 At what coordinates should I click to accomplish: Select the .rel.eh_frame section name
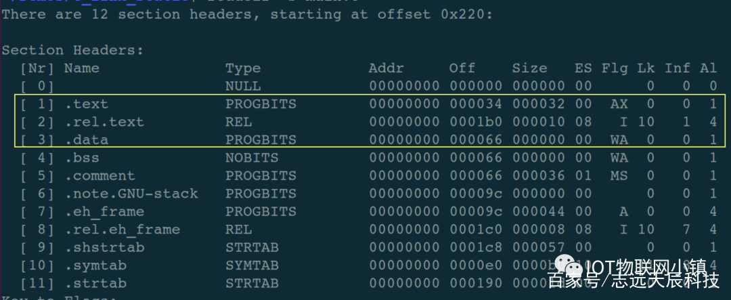click(x=122, y=230)
